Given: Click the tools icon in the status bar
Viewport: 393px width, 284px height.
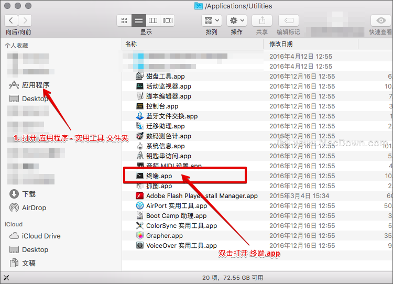Looking at the screenshot, I should point(6,278).
